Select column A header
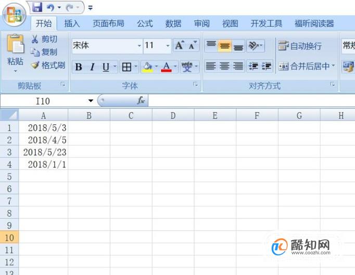 44,115
